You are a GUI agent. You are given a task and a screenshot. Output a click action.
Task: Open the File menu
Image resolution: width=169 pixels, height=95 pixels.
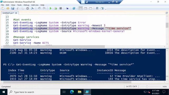click(2, 5)
